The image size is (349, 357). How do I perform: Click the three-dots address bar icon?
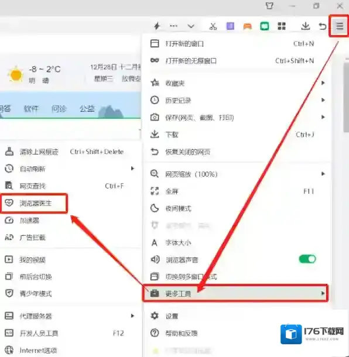coord(173,26)
